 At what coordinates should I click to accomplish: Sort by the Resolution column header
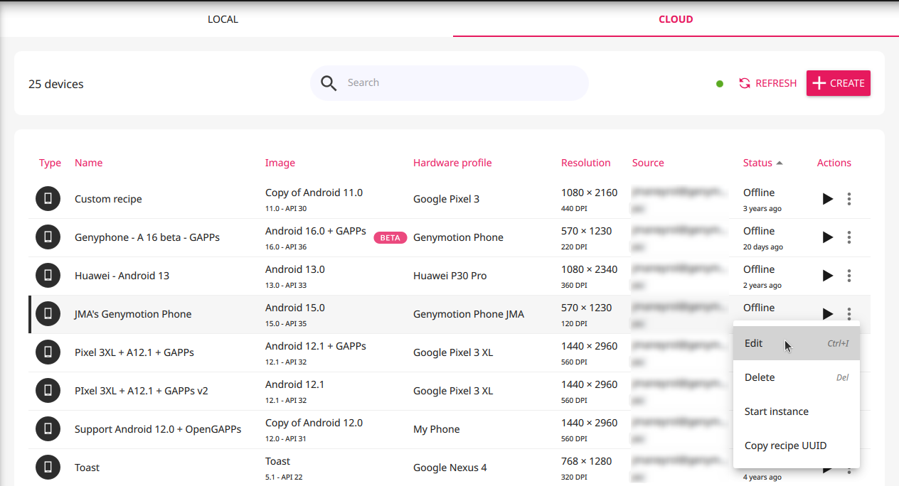(585, 163)
